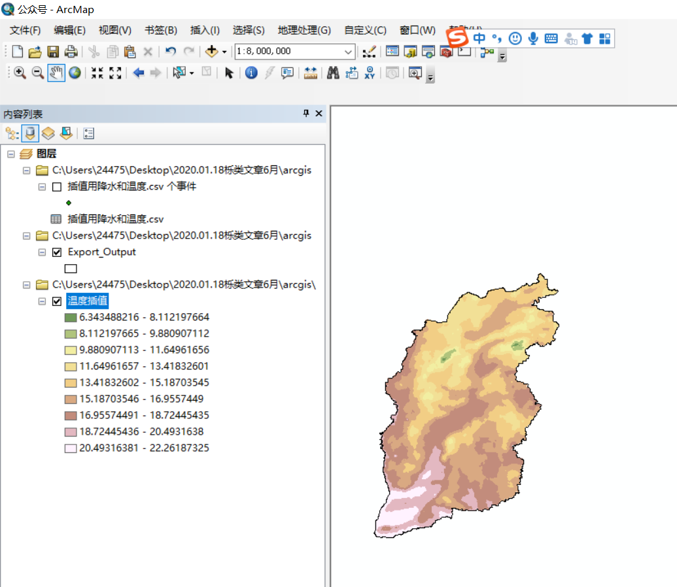Viewport: 677px width, 587px height.
Task: Switch contents list to List By Selection
Action: tap(66, 133)
